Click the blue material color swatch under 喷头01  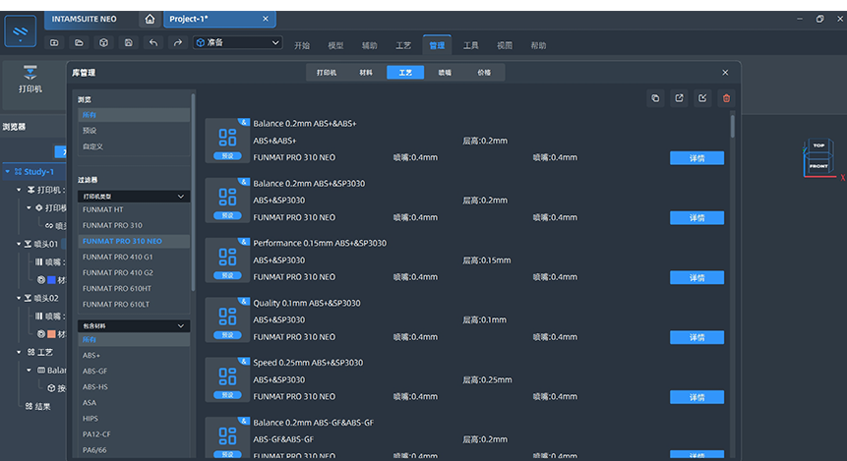click(50, 280)
